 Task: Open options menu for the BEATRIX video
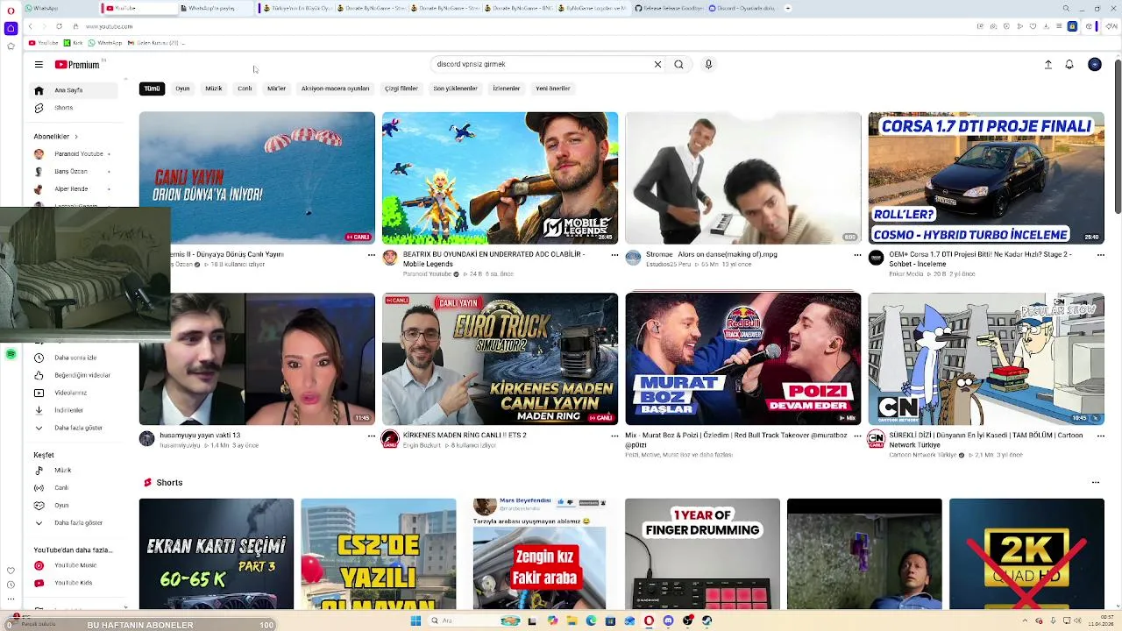point(614,255)
